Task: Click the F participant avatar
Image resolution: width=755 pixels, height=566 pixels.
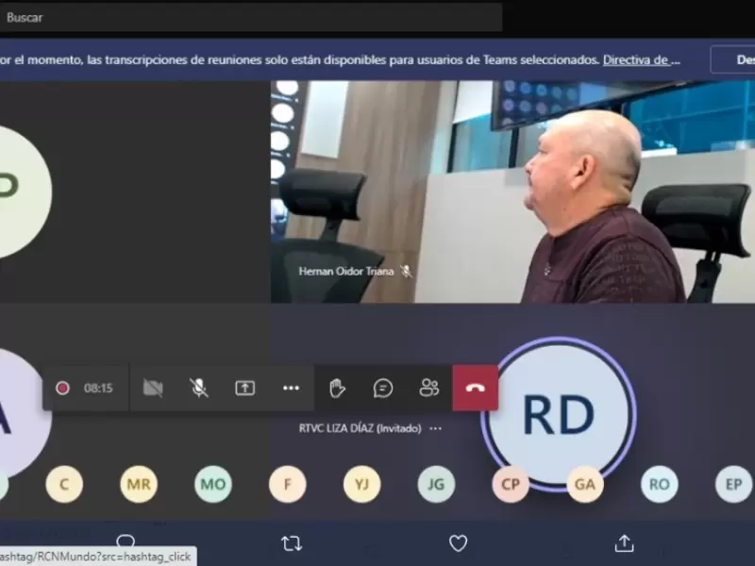Action: click(288, 484)
